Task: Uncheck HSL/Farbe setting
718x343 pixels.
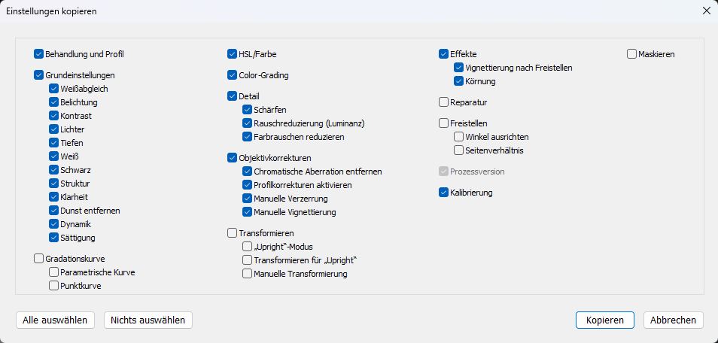Action: click(x=232, y=54)
